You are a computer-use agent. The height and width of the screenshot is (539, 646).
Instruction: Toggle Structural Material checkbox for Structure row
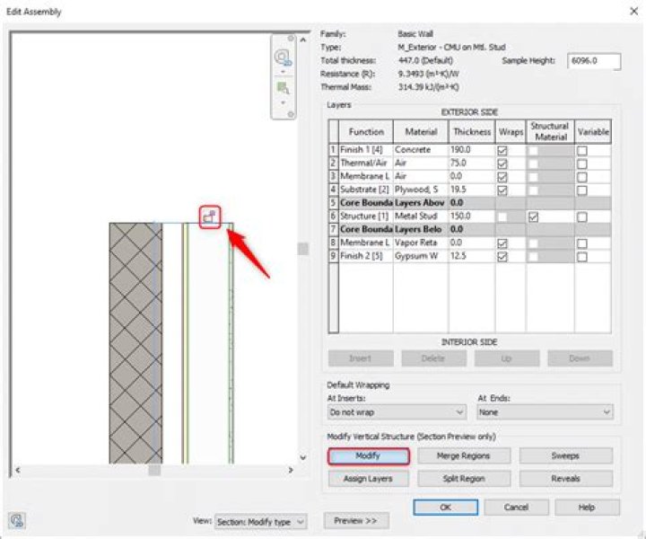pos(533,216)
